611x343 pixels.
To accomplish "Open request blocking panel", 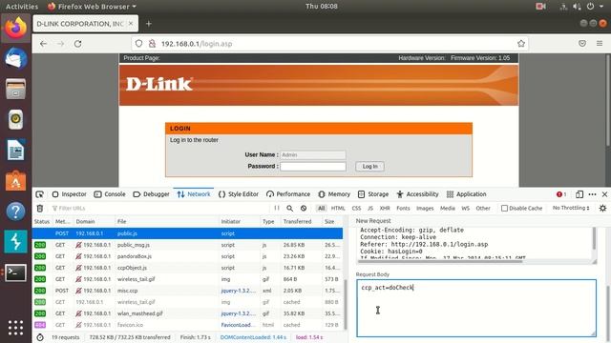I will coord(304,208).
